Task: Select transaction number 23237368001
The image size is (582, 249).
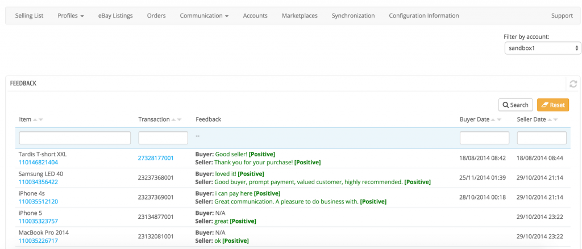Action: [x=156, y=178]
